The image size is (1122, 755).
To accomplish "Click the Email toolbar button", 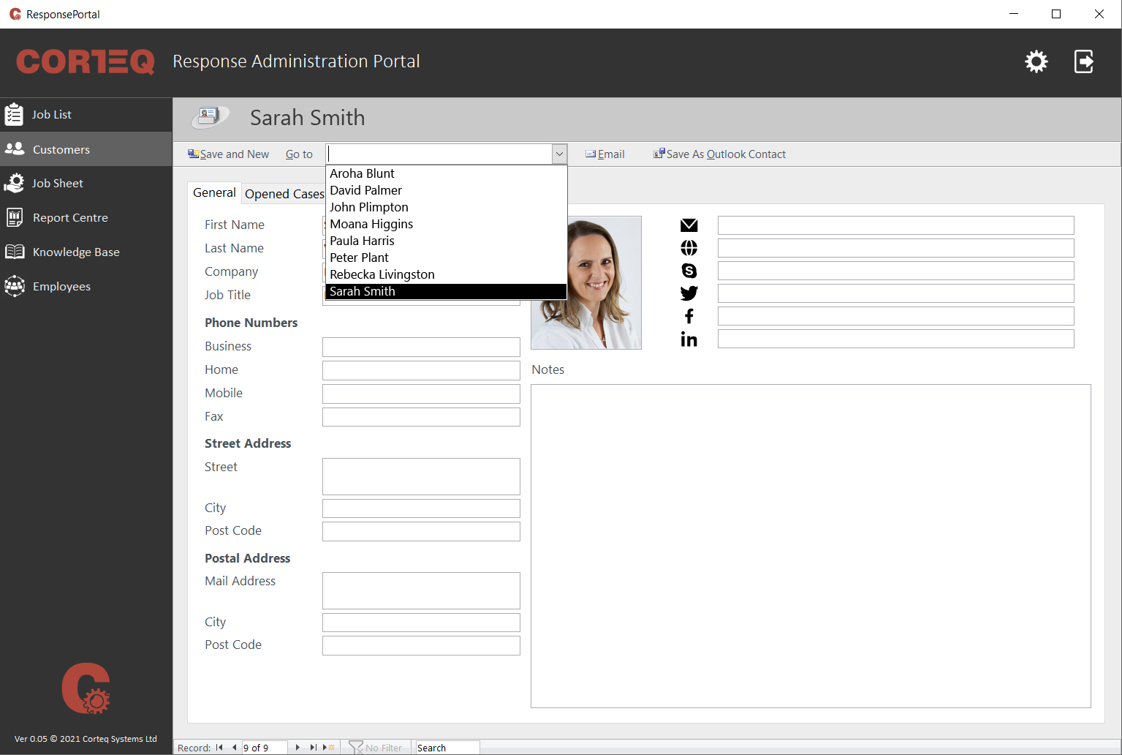I will click(604, 154).
